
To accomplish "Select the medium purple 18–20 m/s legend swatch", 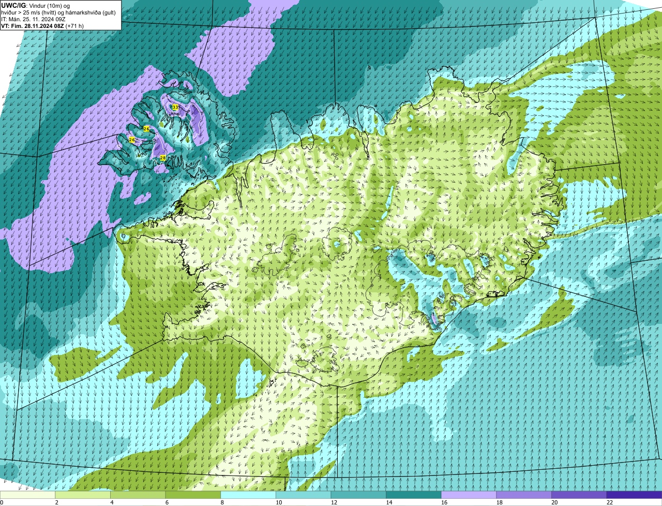I will pos(523,495).
